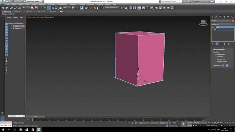Select Box001 in scene explorer
This screenshot has height=132, width=235.
[17, 26]
